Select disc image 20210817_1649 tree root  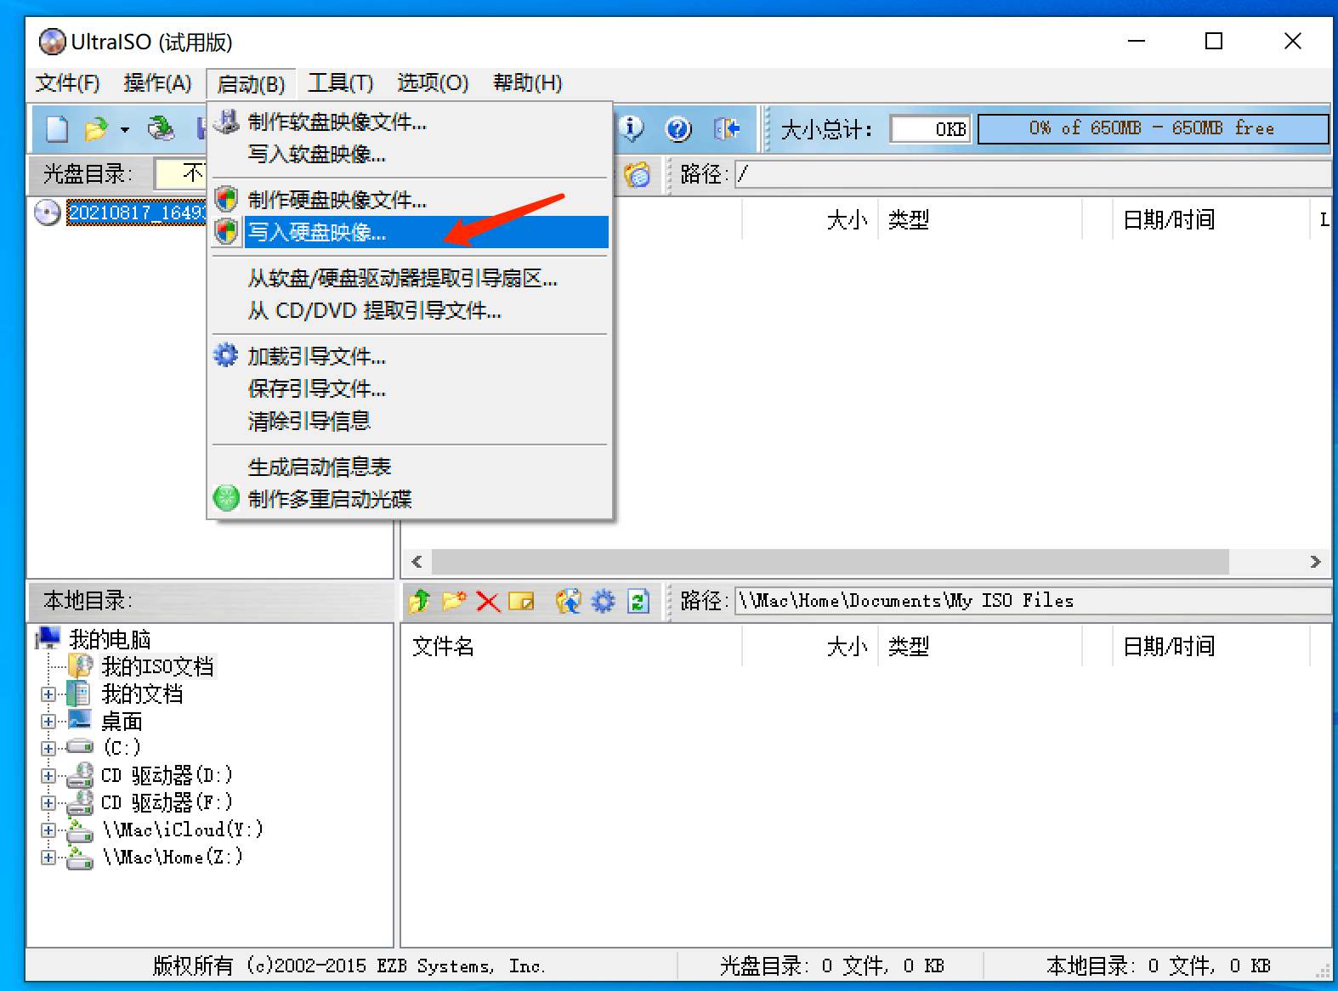pyautogui.click(x=137, y=212)
